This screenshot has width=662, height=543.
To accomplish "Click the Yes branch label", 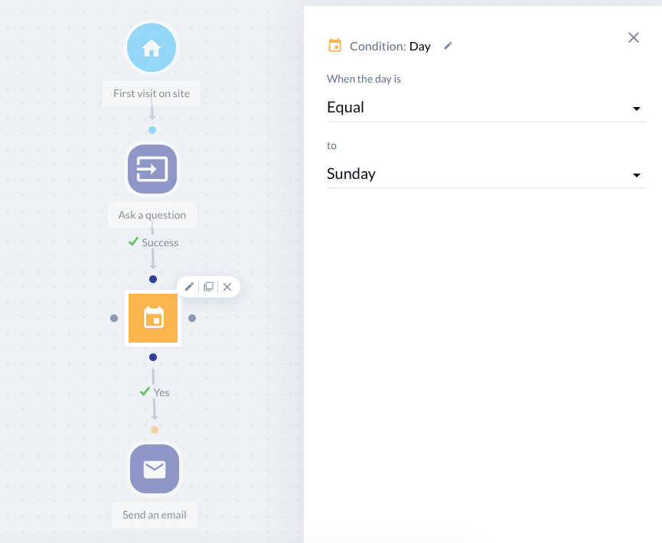I will click(155, 392).
